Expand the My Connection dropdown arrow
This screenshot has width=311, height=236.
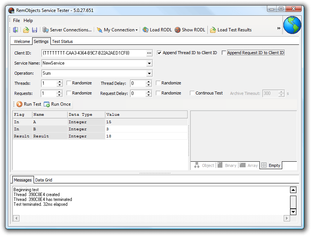(136, 30)
